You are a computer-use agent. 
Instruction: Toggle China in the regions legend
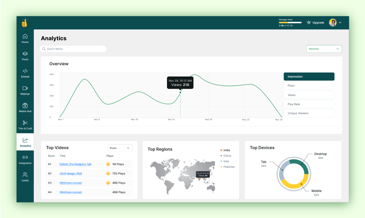[226, 156]
